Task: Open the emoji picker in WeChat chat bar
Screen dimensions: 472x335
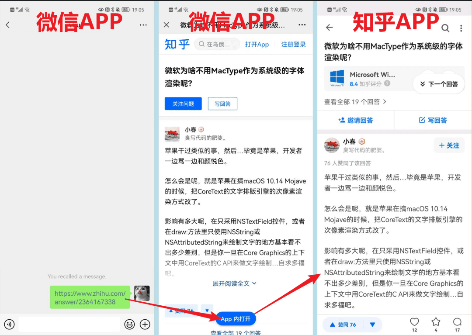Action: click(130, 324)
